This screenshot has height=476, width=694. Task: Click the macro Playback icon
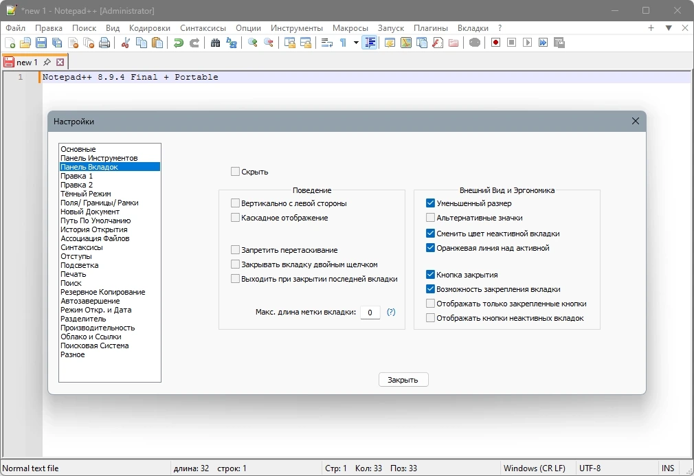[x=528, y=43]
